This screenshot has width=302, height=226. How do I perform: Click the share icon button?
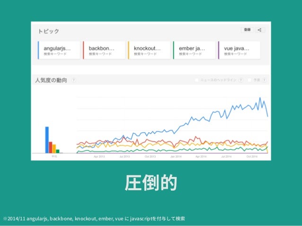pos(260,30)
